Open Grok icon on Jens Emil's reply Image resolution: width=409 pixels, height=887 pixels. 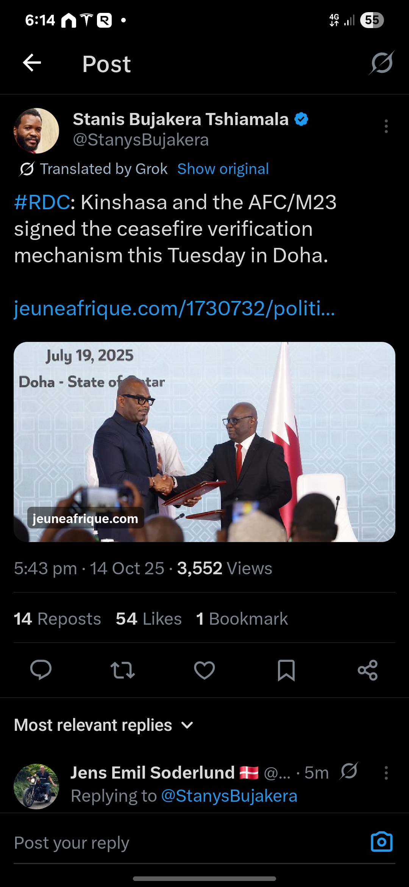tap(349, 771)
